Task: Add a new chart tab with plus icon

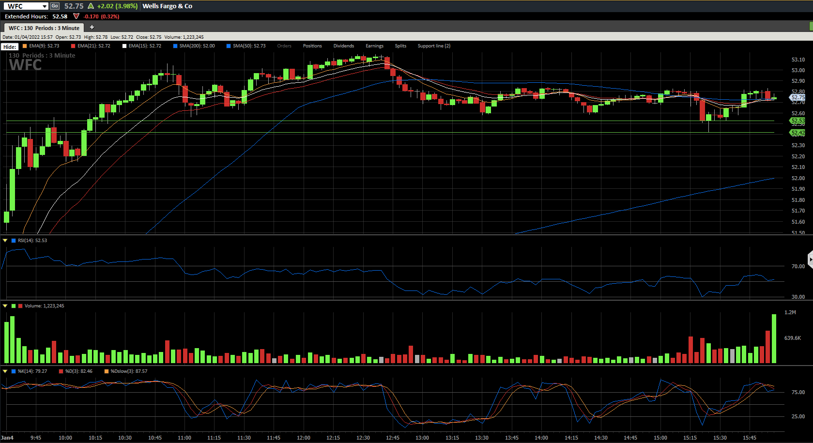Action: point(92,28)
